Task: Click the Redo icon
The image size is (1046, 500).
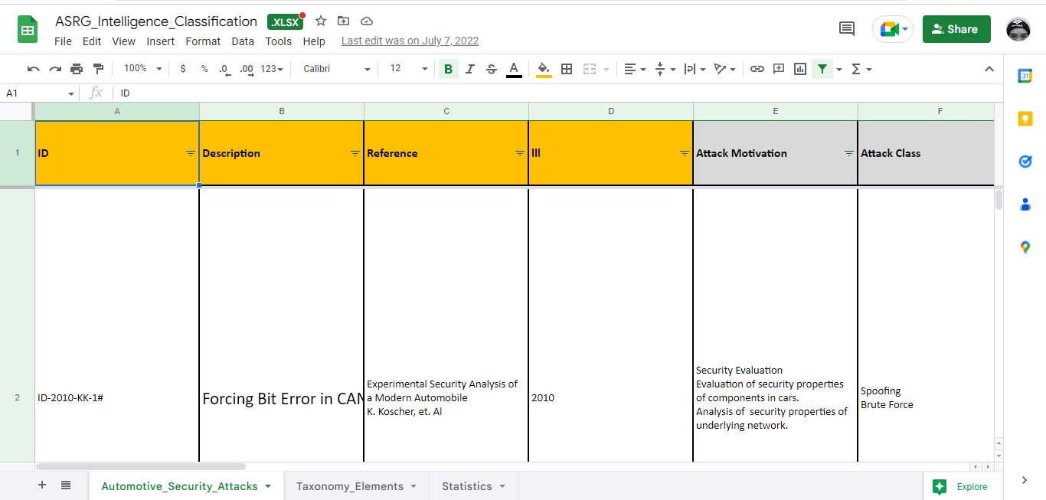Action: pos(55,69)
